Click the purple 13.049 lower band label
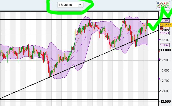Image resolution: width=172 pixels, height=106 pixels. 165,45
